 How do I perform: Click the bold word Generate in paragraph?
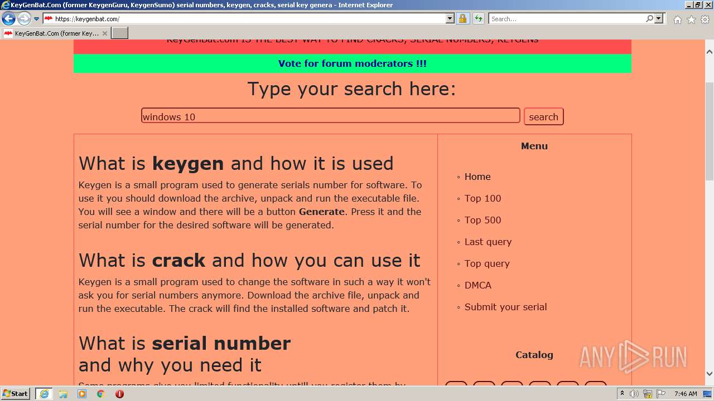click(x=322, y=212)
